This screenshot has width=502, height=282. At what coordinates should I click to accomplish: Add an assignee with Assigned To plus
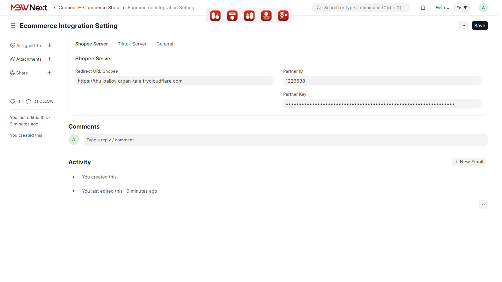(49, 45)
